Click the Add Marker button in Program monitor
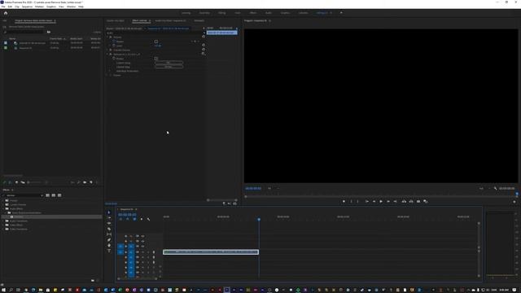 344,201
